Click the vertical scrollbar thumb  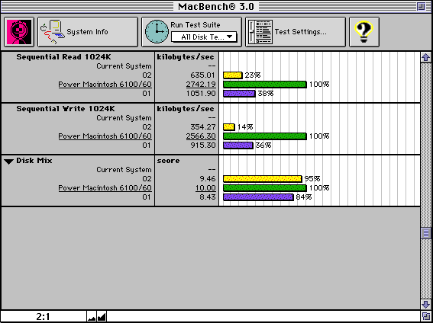pos(426,234)
